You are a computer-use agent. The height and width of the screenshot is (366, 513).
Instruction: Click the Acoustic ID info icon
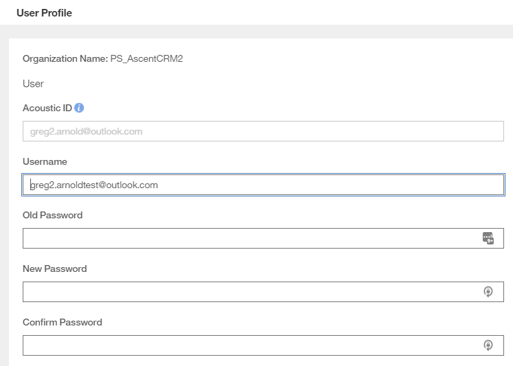(79, 108)
